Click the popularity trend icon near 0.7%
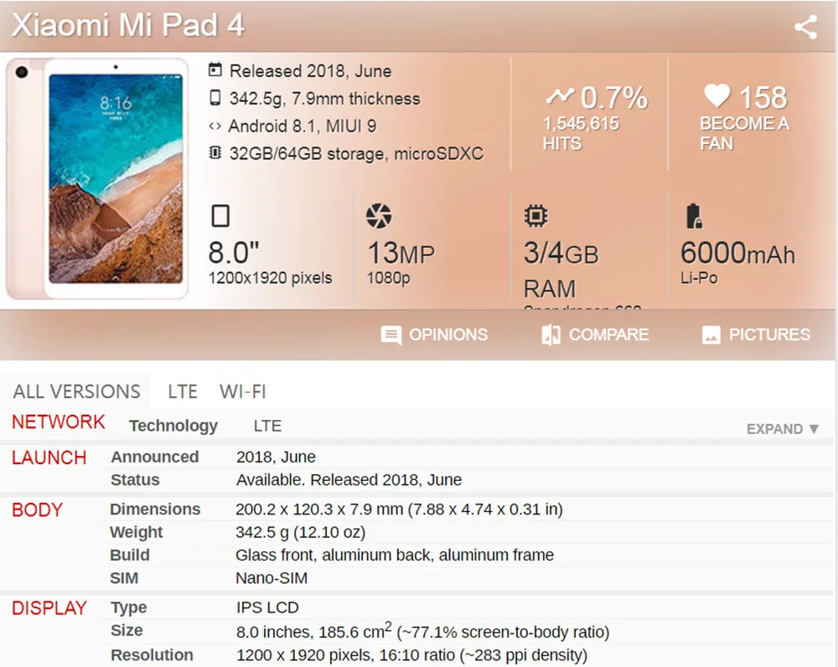This screenshot has width=838, height=667. click(560, 96)
